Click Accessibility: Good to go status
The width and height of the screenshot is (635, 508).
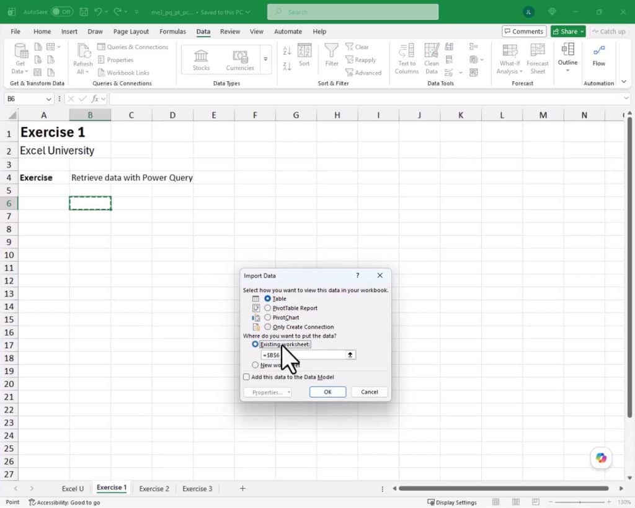click(x=64, y=502)
